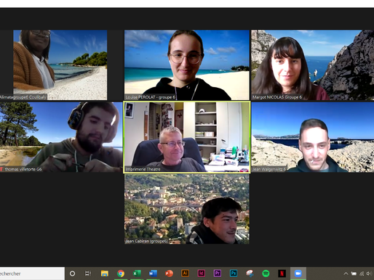Click the "Jean Cabiran (groupe6)" name label
Viewport: 374px width, 280px height.
[x=146, y=242]
